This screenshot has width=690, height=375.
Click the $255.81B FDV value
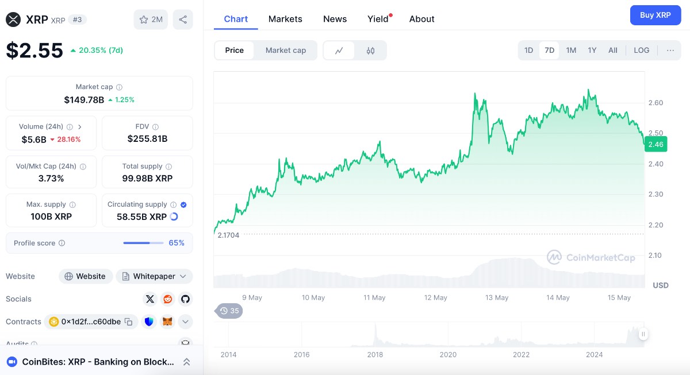click(x=147, y=139)
